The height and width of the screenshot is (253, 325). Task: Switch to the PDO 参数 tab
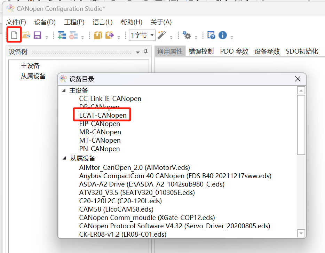234,51
